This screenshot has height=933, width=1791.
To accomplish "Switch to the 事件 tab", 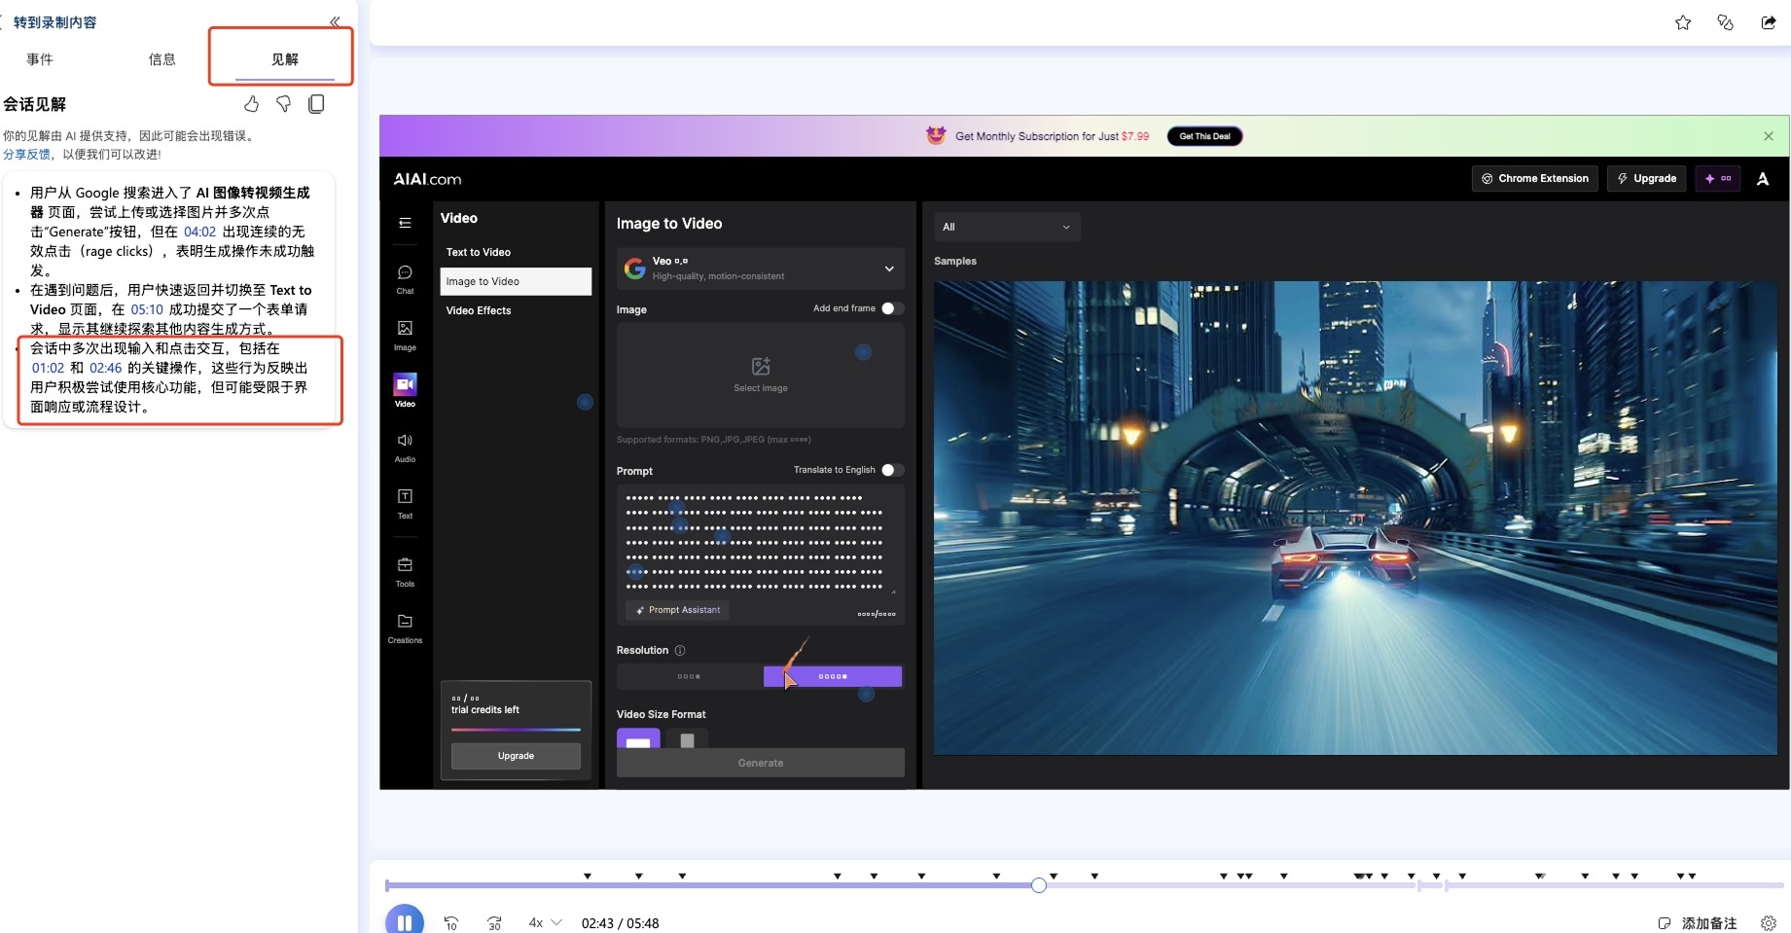I will (x=40, y=59).
